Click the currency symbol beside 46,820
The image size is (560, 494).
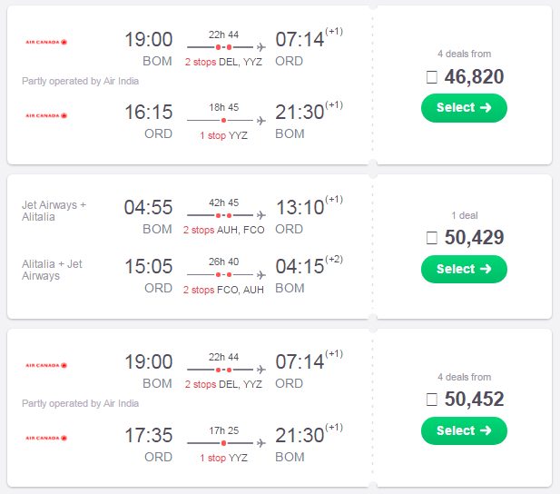[432, 77]
